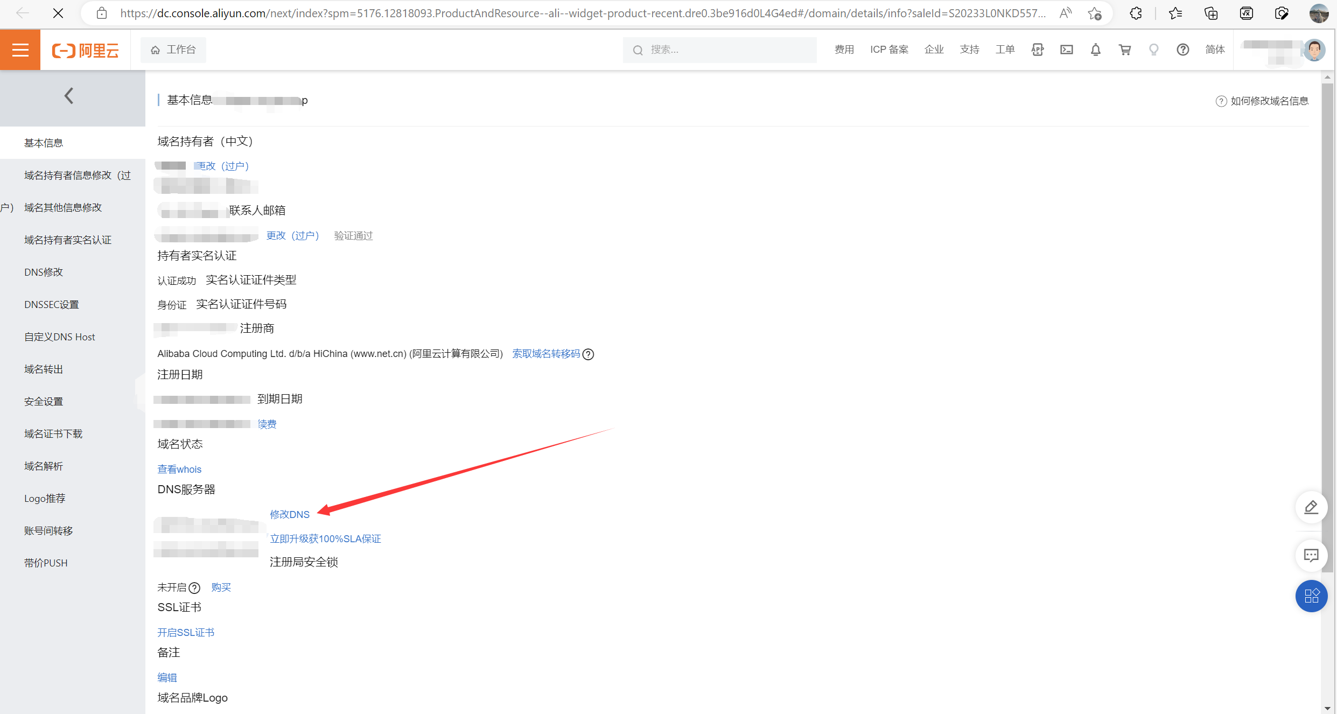Viewport: 1337px width, 714px height.
Task: Click the page vertical scrollbar
Action: coord(1327,323)
